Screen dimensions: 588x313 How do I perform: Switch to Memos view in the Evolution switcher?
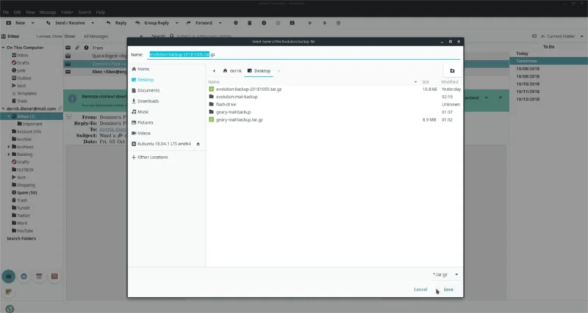pyautogui.click(x=9, y=292)
